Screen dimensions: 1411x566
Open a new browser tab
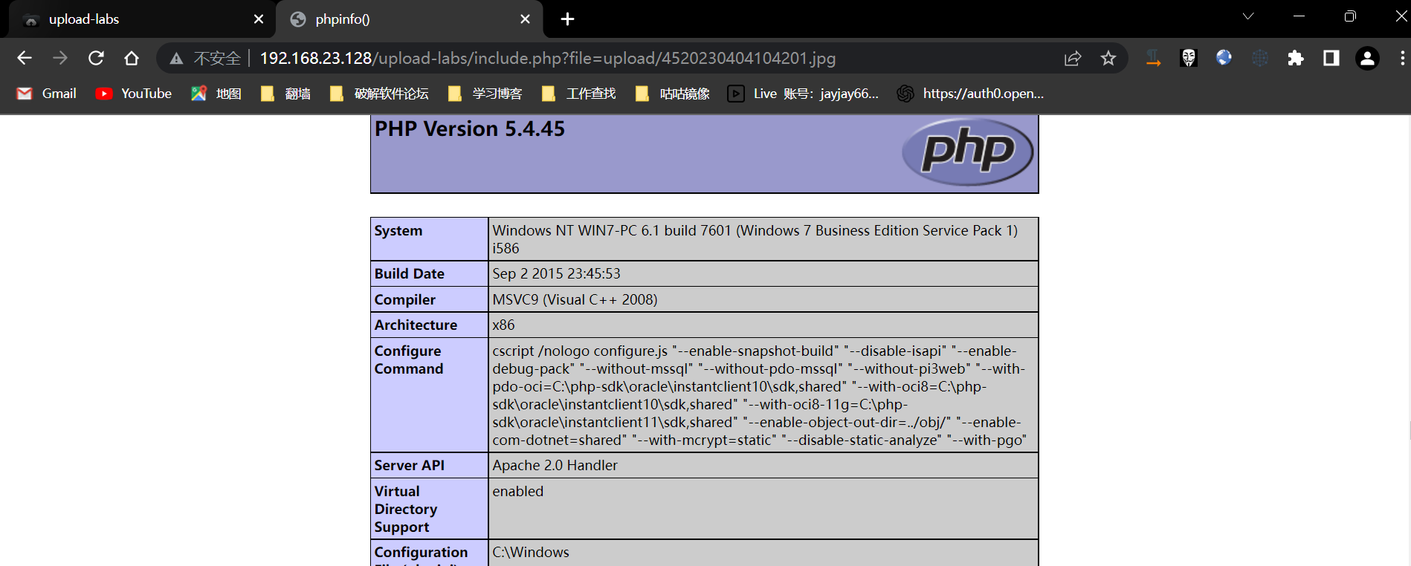pyautogui.click(x=567, y=19)
